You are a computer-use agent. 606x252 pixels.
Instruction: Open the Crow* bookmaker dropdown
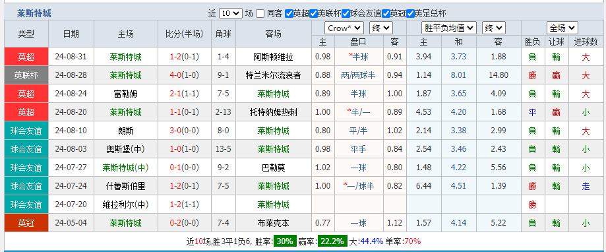[x=344, y=28]
